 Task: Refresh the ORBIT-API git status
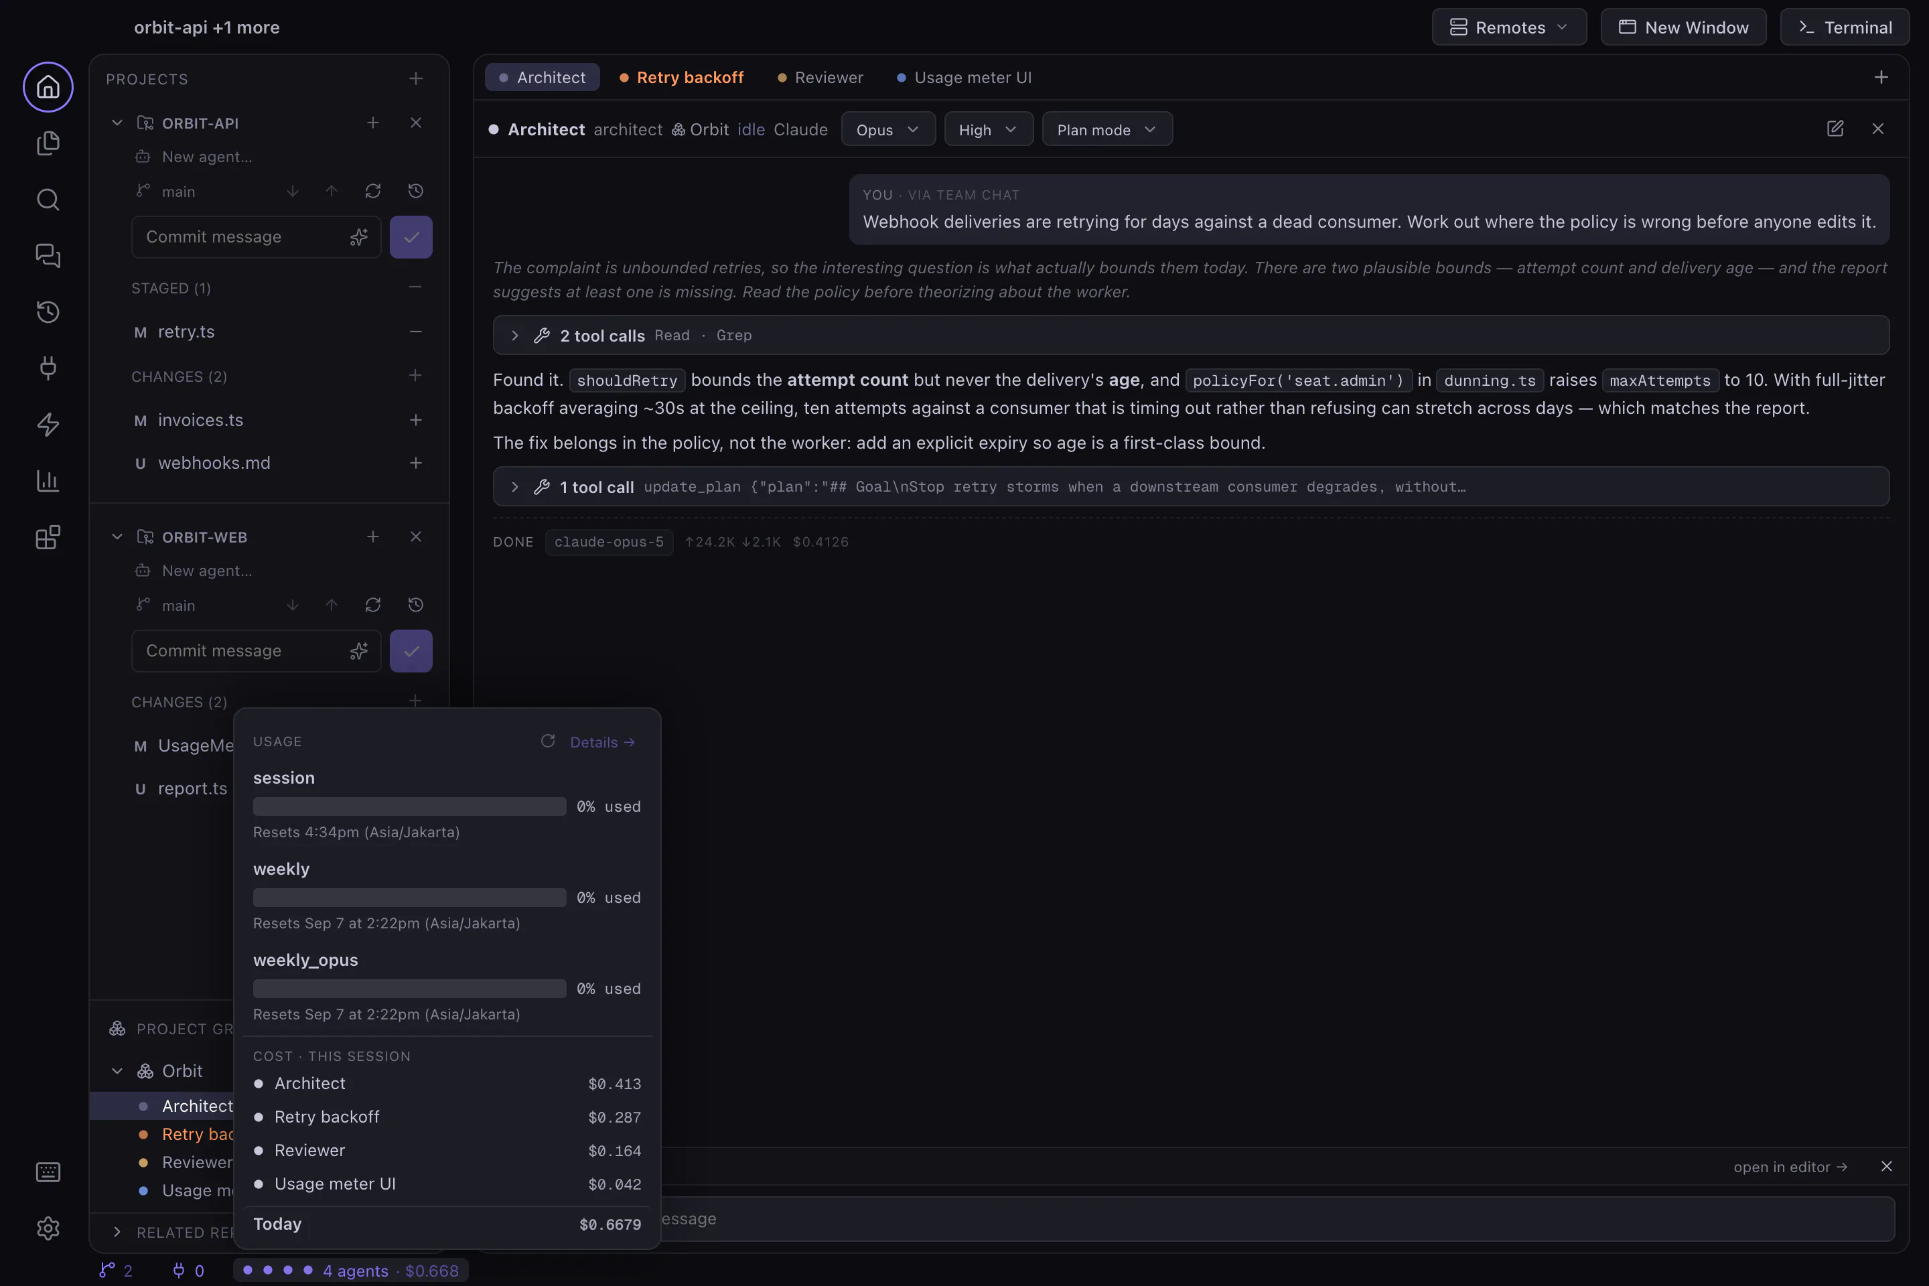(373, 191)
